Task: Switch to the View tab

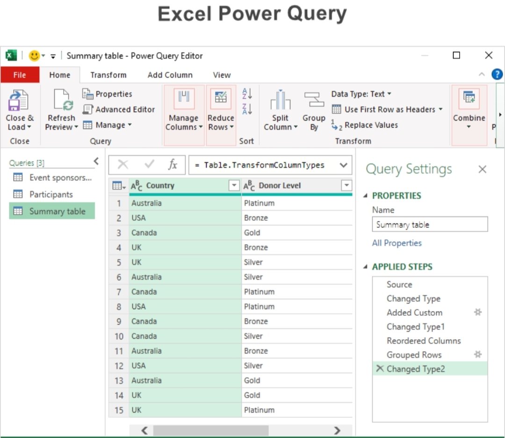Action: click(222, 75)
